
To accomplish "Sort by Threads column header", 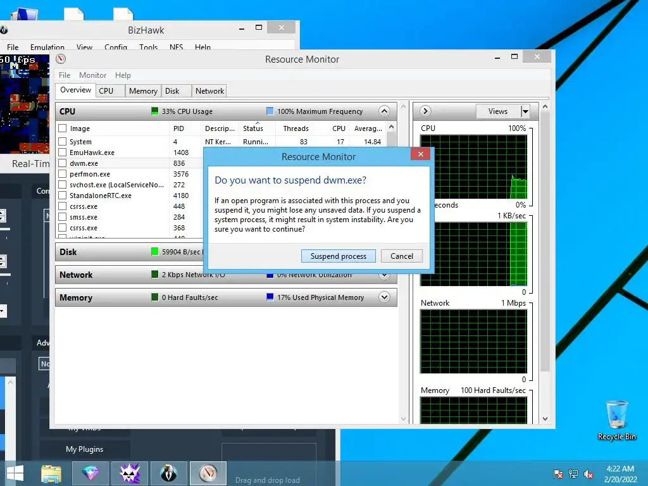I will 296,128.
